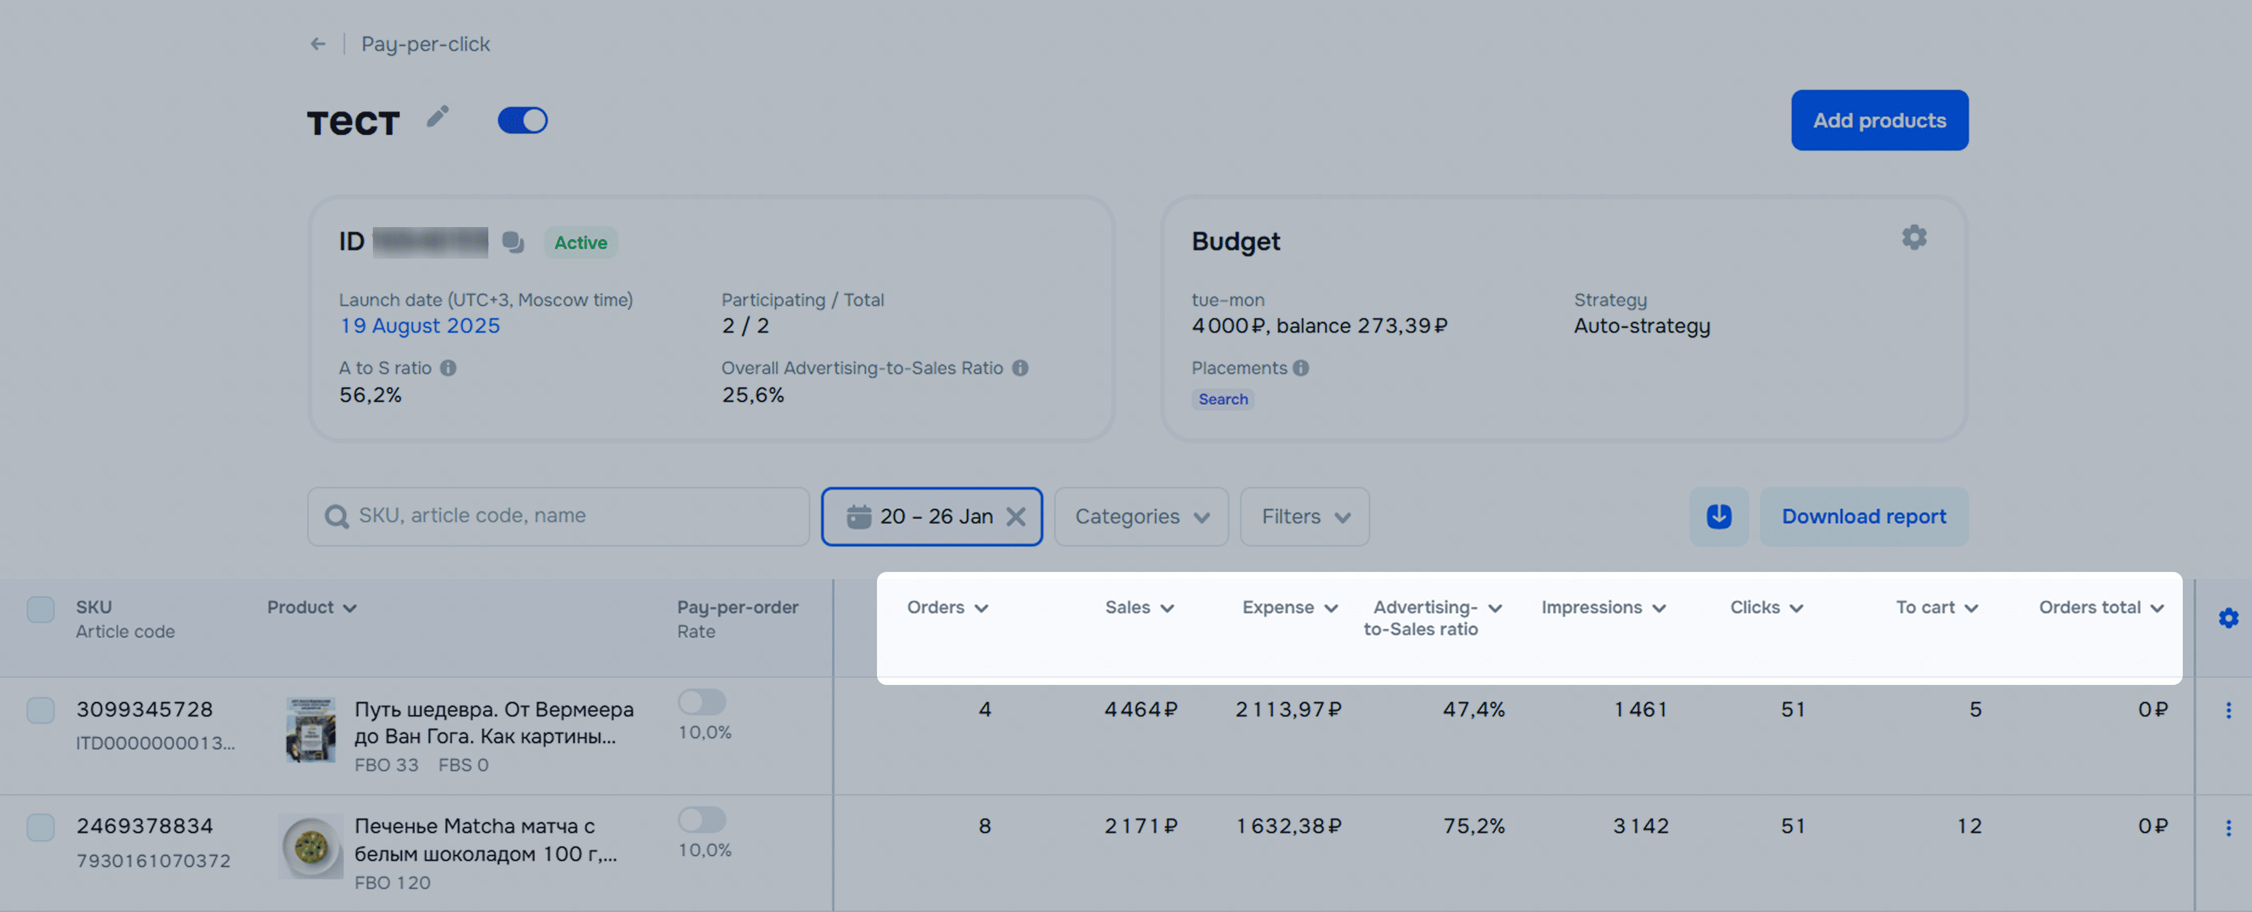Open the three-dot menu for SKU 3099345728
The height and width of the screenshot is (912, 2252).
point(2228,710)
